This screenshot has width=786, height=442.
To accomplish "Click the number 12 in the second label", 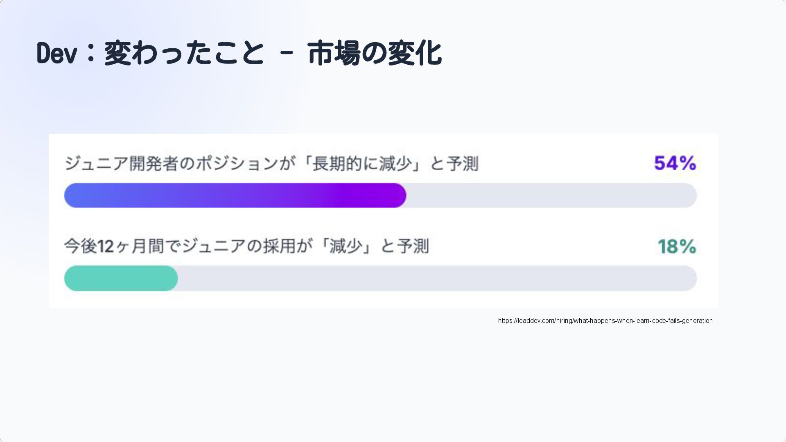I will click(106, 246).
